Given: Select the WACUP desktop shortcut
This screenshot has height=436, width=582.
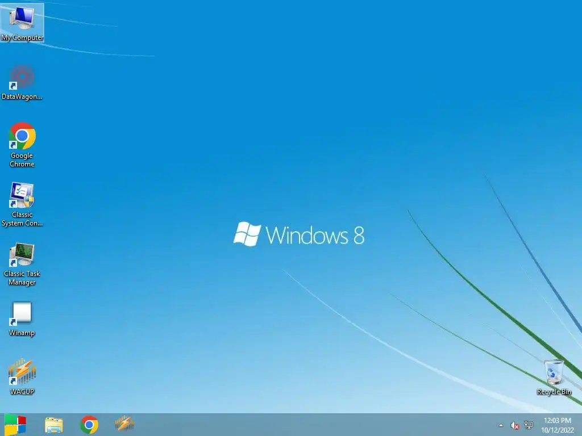Looking at the screenshot, I should (22, 377).
